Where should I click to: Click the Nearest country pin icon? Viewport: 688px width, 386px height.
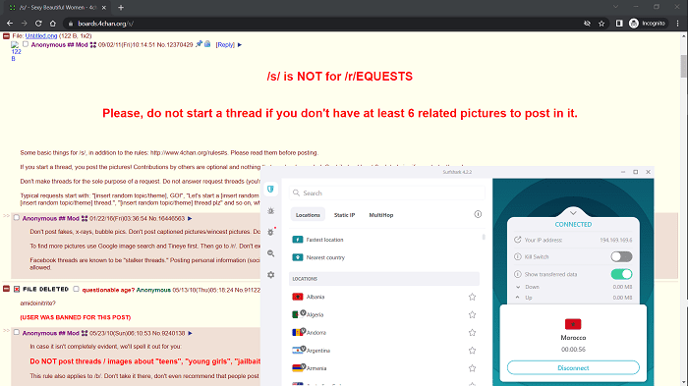(x=298, y=257)
